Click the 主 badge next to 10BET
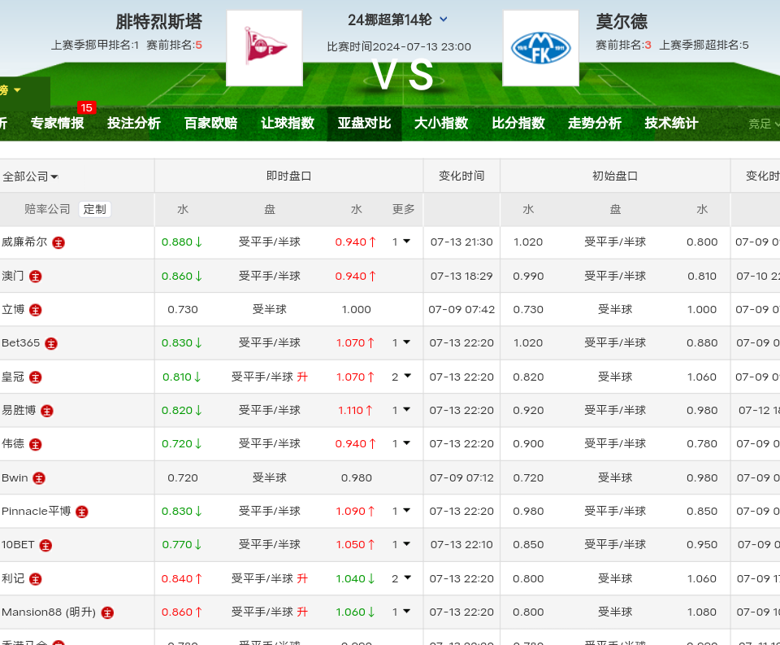 (46, 545)
